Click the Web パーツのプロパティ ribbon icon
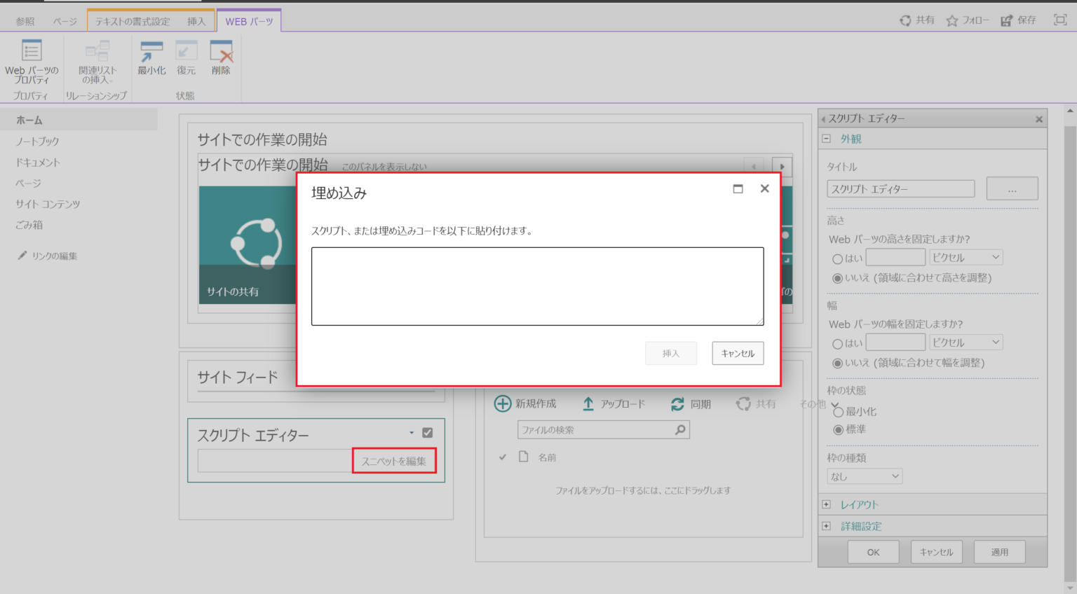This screenshot has height=594, width=1077. (x=32, y=51)
